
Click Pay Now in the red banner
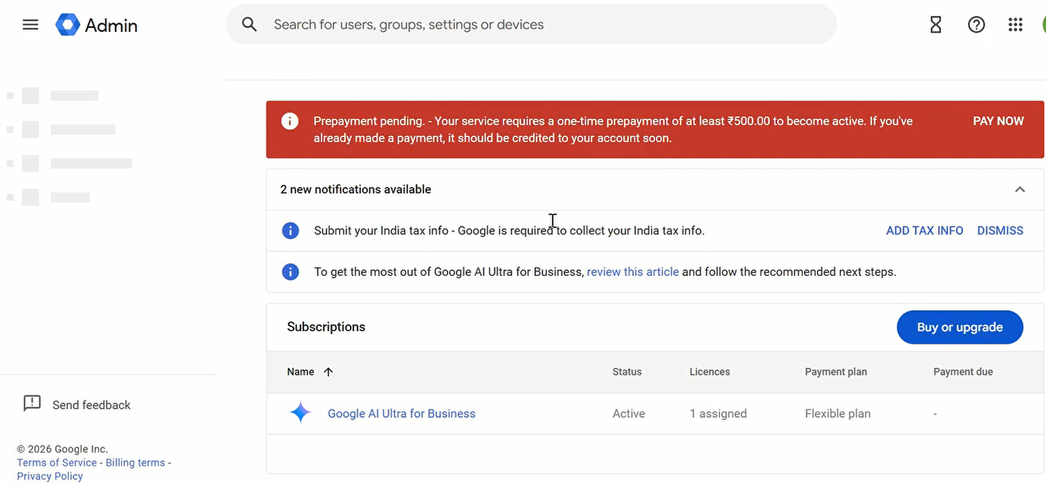tap(997, 121)
